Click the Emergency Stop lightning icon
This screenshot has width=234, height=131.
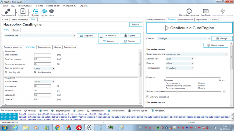222,11
